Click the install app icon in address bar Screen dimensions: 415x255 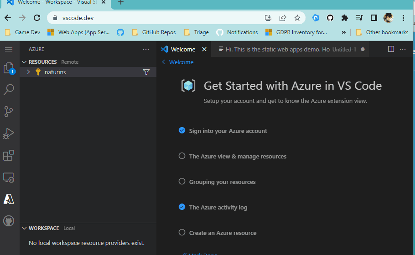[x=268, y=18]
